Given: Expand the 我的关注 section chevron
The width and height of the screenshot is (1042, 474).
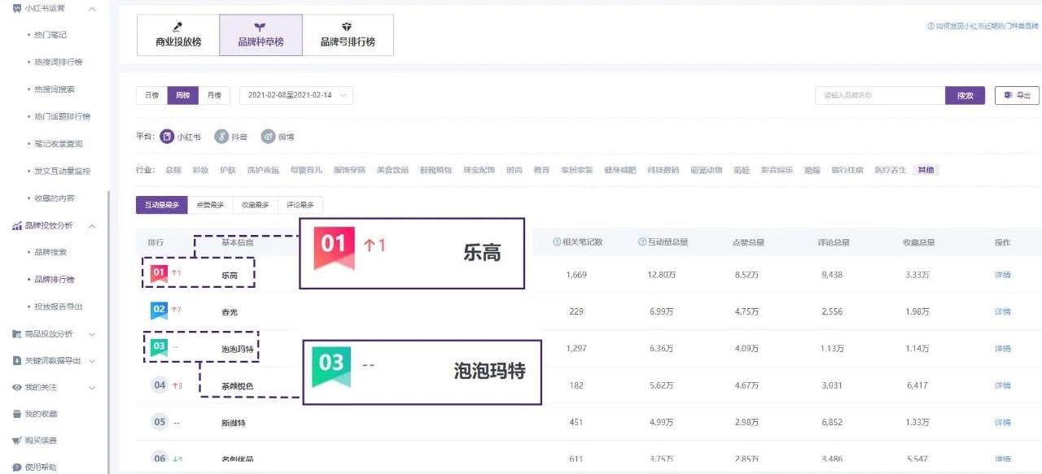Looking at the screenshot, I should (x=91, y=387).
